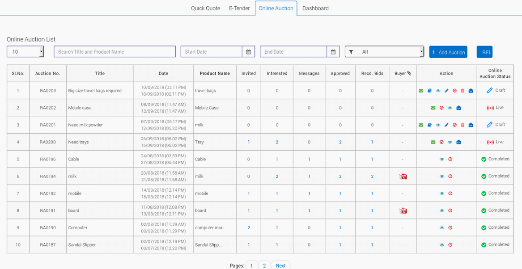The height and width of the screenshot is (269, 522).
Task: Click blue book icon in RA0203 row
Action: pos(429,91)
